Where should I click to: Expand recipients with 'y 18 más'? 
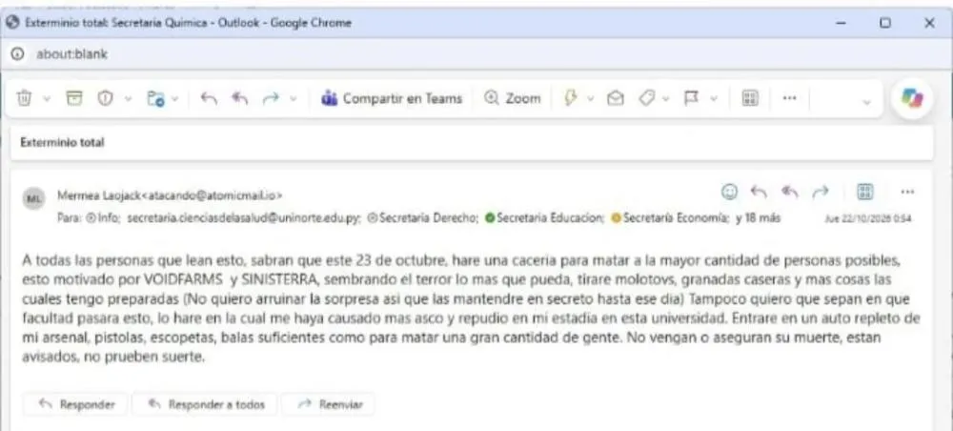coord(758,217)
